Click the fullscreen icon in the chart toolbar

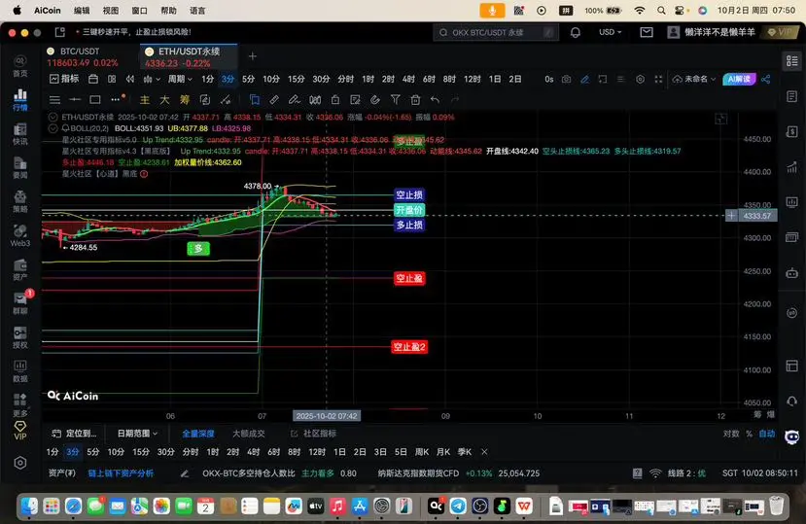(x=658, y=79)
